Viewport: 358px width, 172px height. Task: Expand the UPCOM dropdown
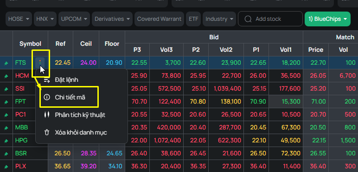(x=74, y=19)
